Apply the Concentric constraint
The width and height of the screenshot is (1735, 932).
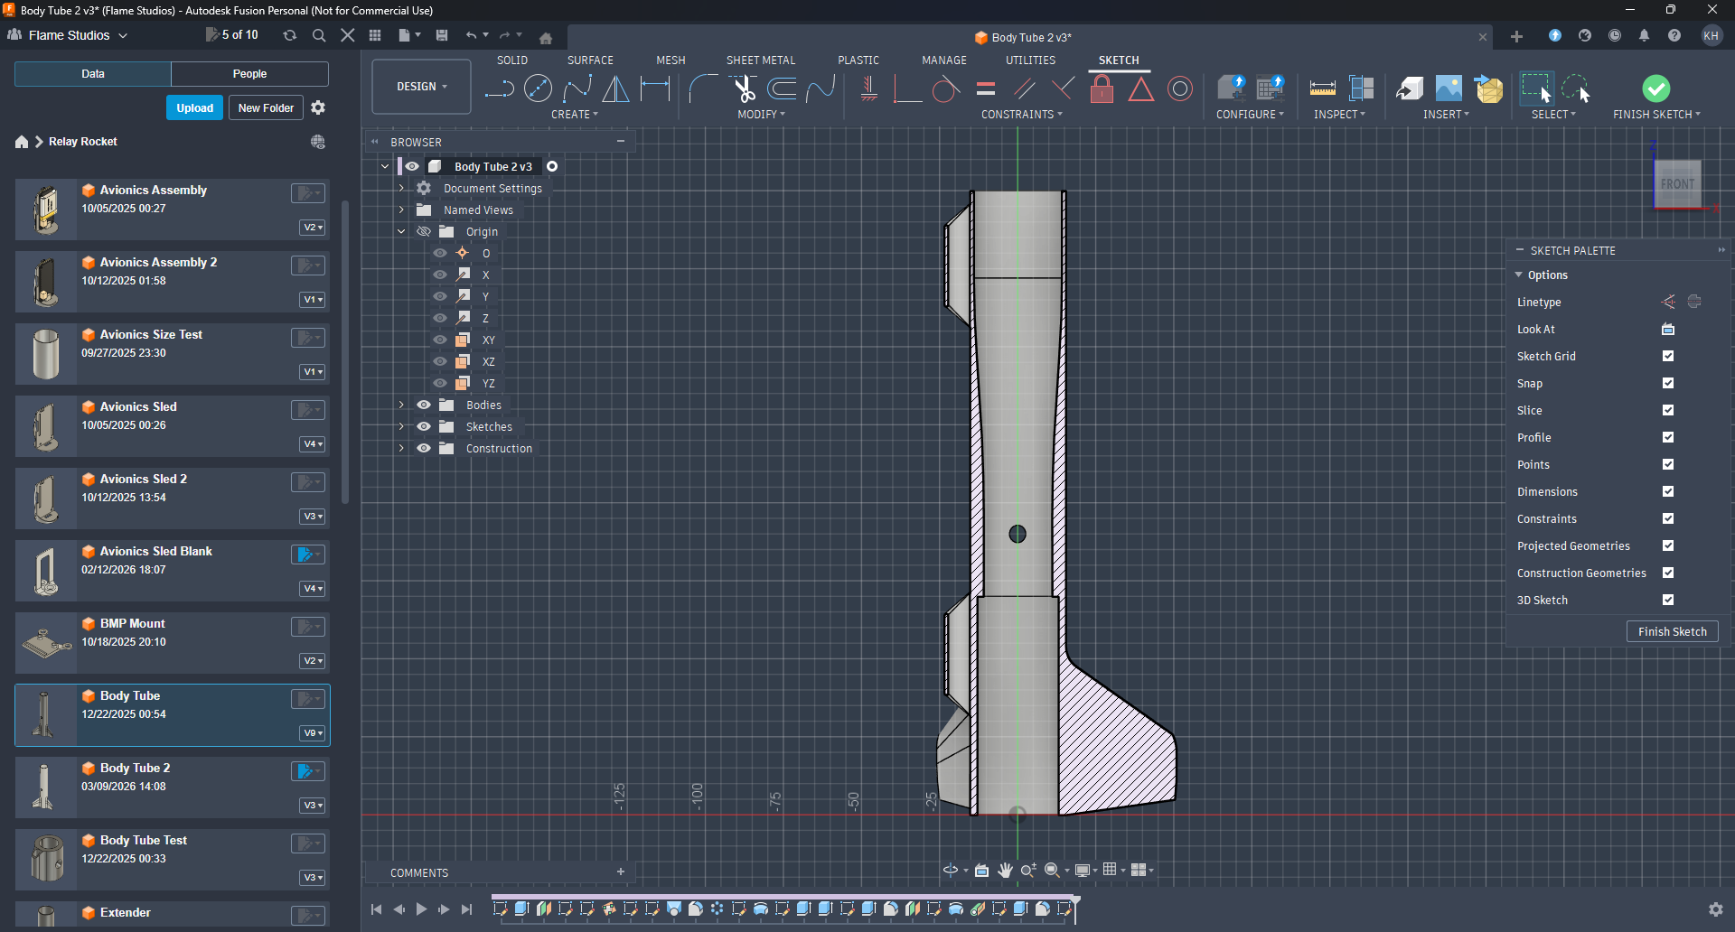click(x=1180, y=89)
